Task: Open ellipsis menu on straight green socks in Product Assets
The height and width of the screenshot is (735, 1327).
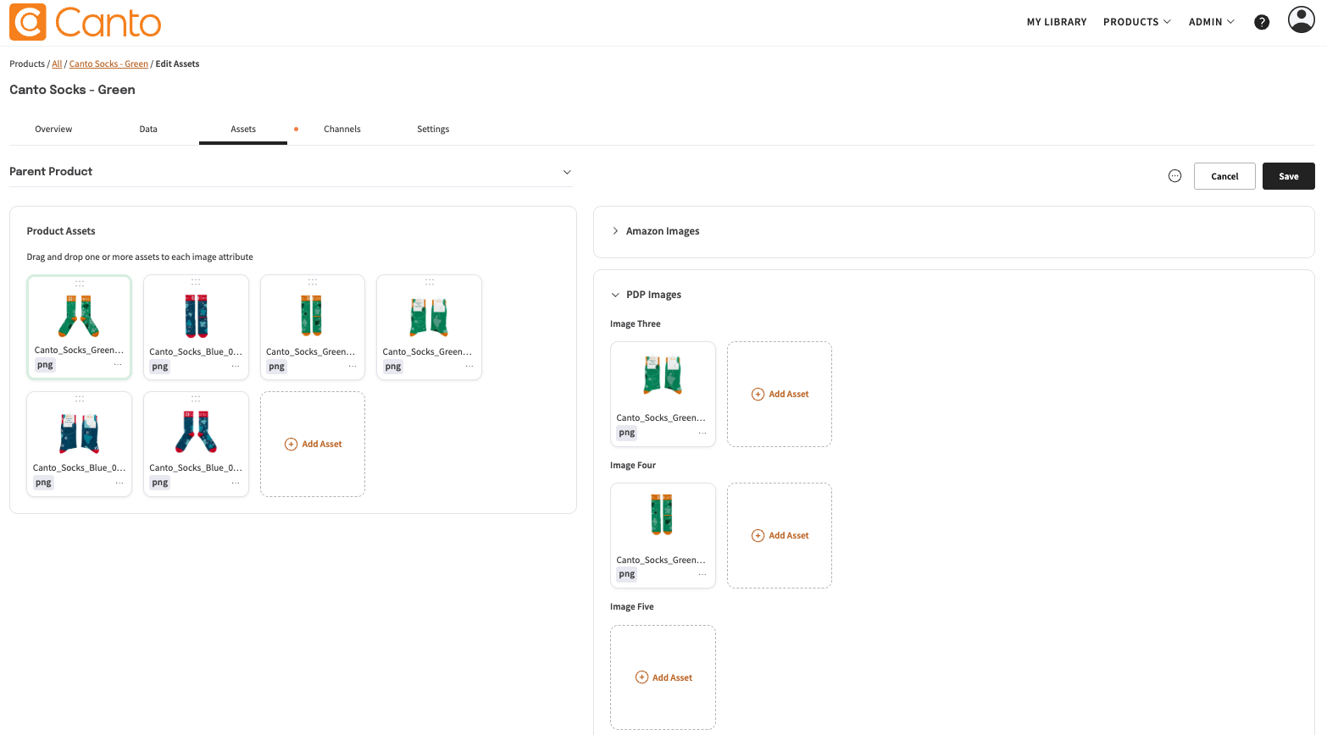Action: click(x=353, y=367)
